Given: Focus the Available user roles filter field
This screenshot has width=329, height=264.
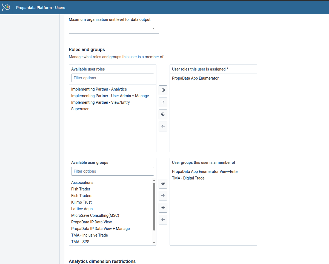Looking at the screenshot, I should [x=112, y=78].
